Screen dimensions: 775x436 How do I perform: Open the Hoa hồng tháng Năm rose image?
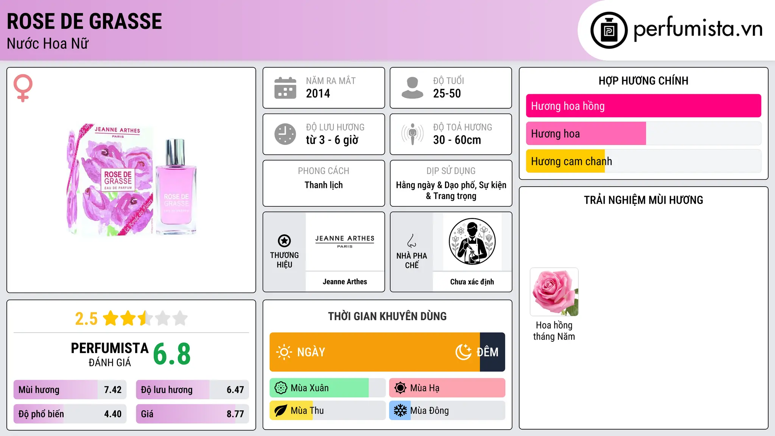point(554,292)
